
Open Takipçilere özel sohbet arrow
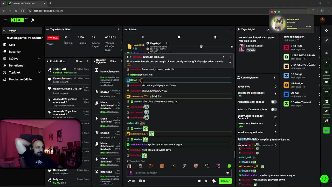[x=275, y=94]
